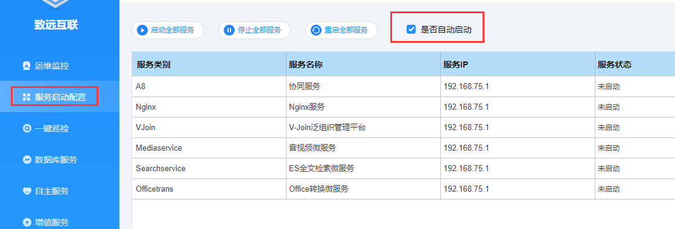Click the 增值服务 sidebar icon

[x=27, y=222]
